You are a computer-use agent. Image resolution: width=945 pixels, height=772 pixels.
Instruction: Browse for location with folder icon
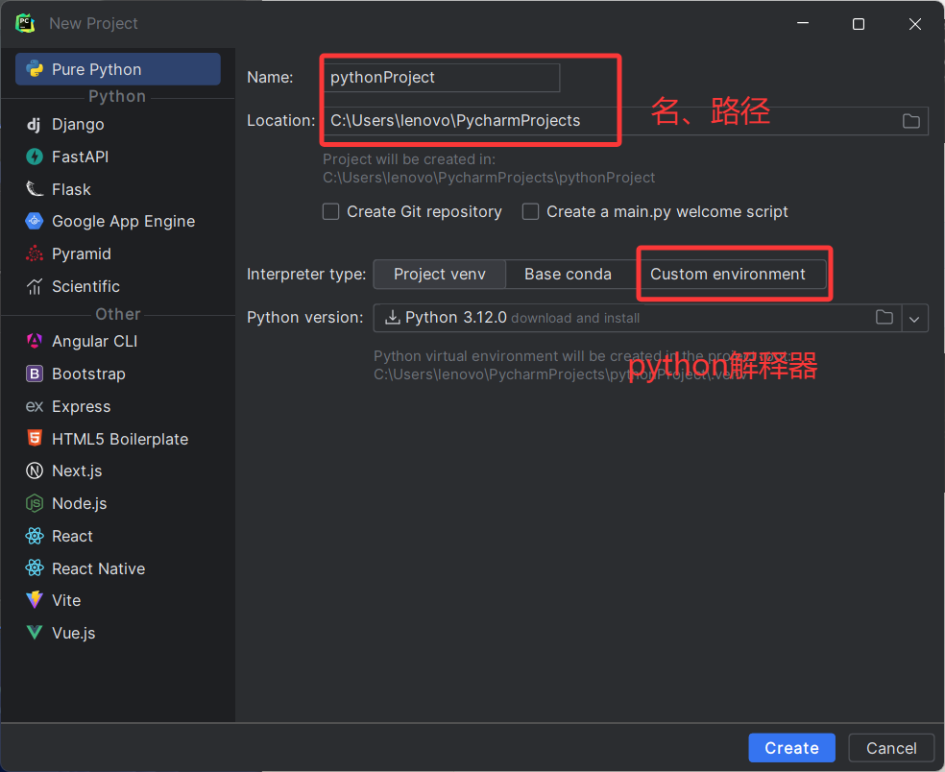point(910,121)
